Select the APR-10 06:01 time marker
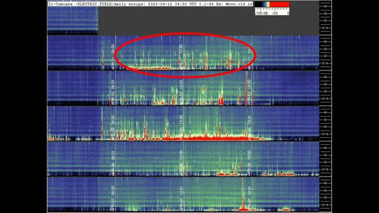This screenshot has width=379, height=213. (113, 93)
